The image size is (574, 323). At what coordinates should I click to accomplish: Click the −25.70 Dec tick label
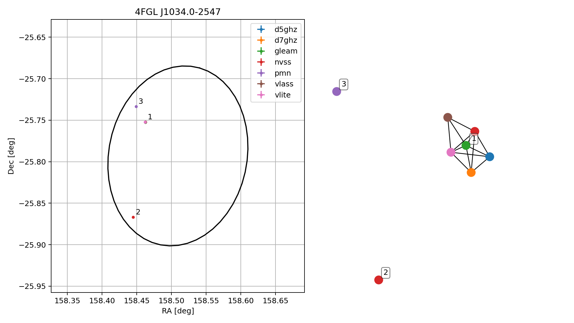click(x=32, y=79)
